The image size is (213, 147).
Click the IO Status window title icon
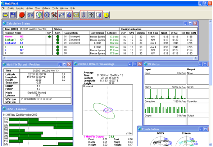point(146,64)
